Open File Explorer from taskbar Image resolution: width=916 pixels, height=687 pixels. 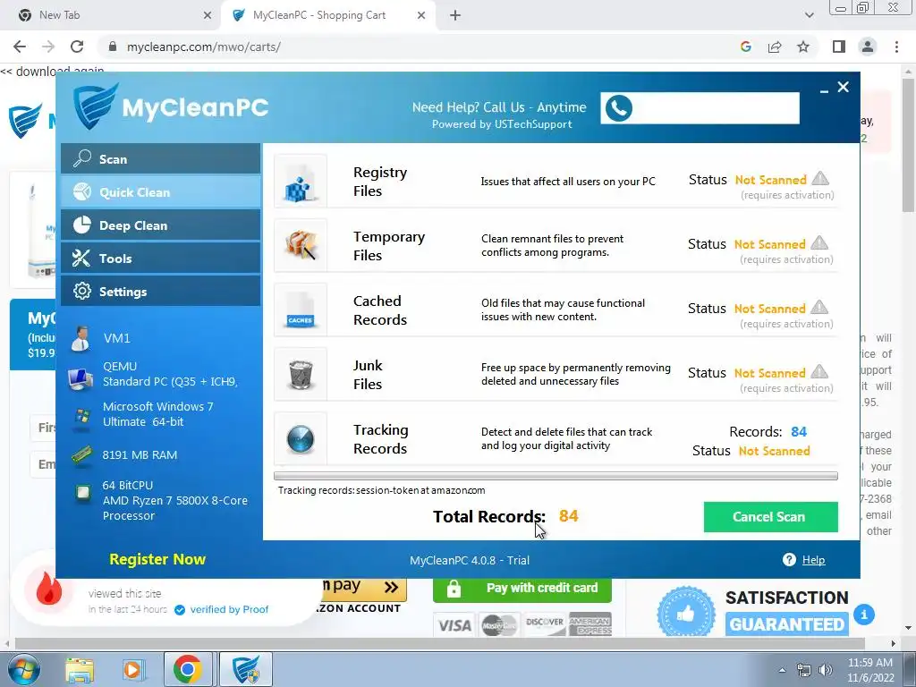(80, 669)
